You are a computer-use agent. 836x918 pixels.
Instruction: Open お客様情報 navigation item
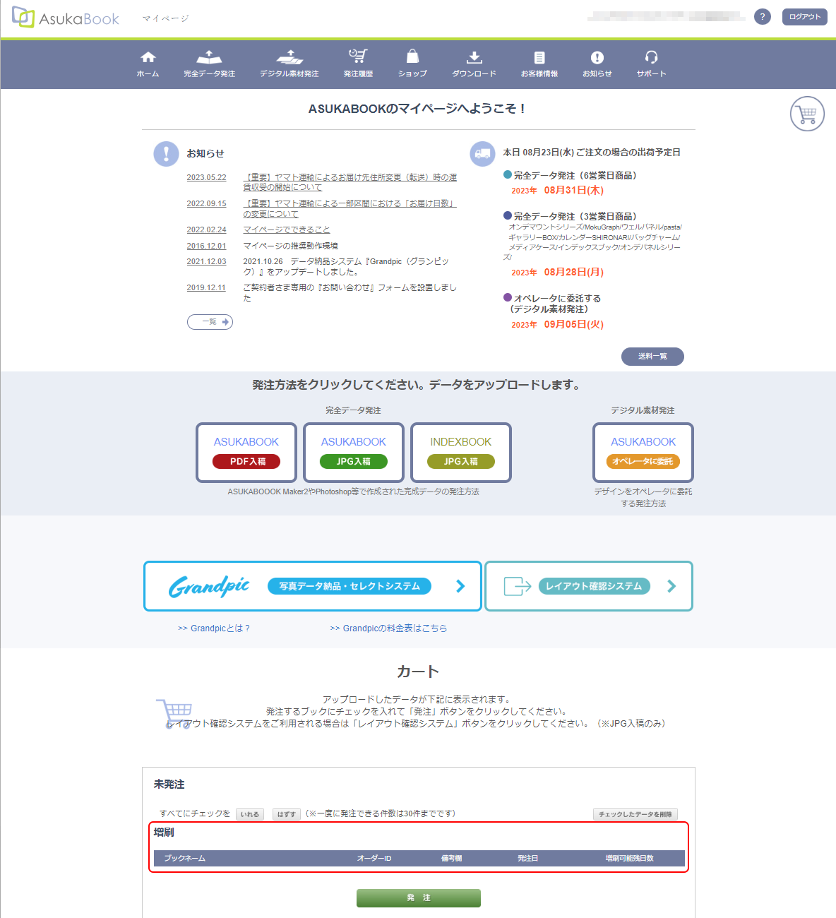pos(539,64)
